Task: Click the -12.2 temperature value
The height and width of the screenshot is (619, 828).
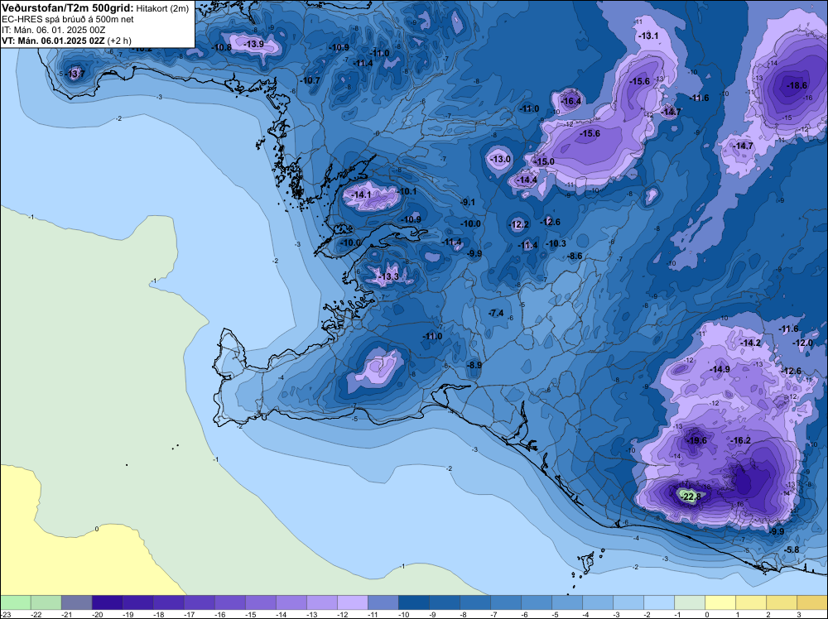Action: tap(519, 225)
